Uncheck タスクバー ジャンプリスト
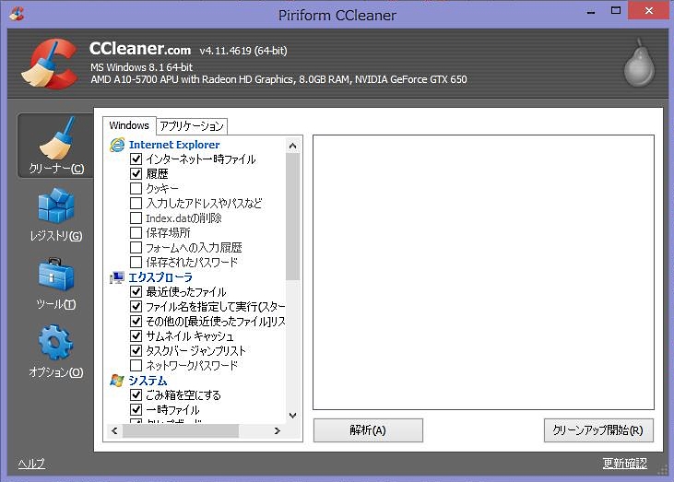The image size is (674, 482). [136, 350]
